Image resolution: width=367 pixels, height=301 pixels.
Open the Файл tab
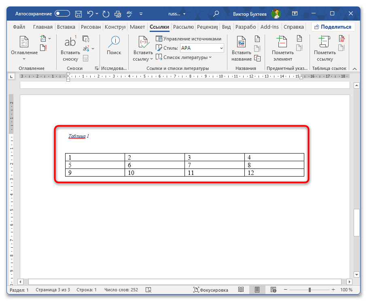click(19, 27)
